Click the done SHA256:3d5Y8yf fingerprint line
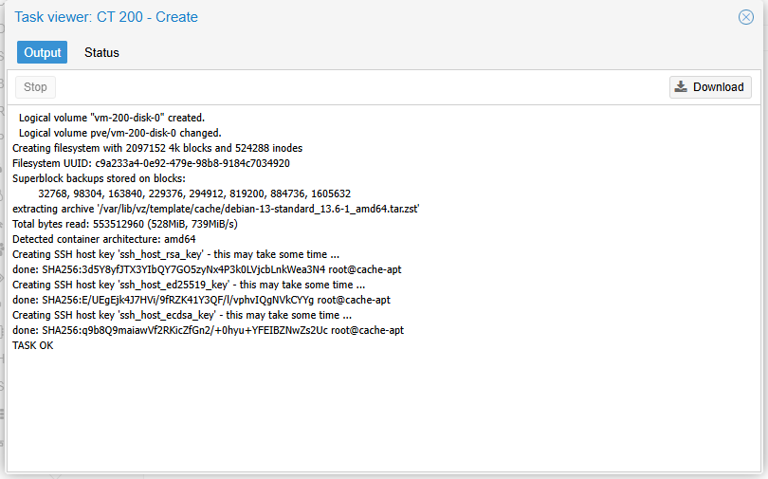 point(207,270)
